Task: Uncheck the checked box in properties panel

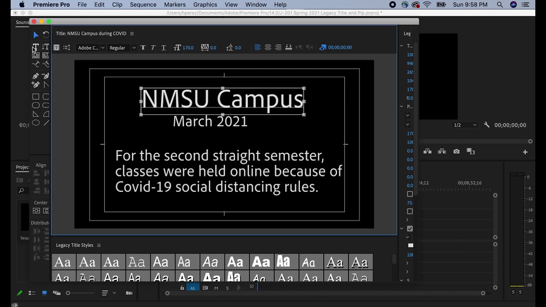Action: [x=410, y=229]
